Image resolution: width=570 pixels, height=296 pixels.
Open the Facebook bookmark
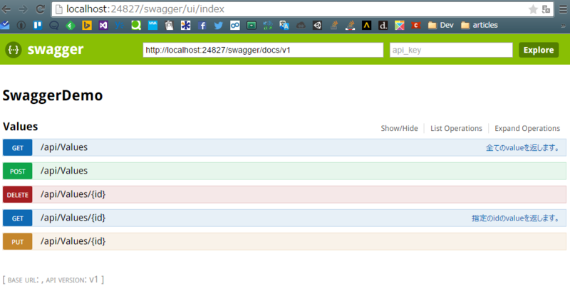(x=202, y=25)
